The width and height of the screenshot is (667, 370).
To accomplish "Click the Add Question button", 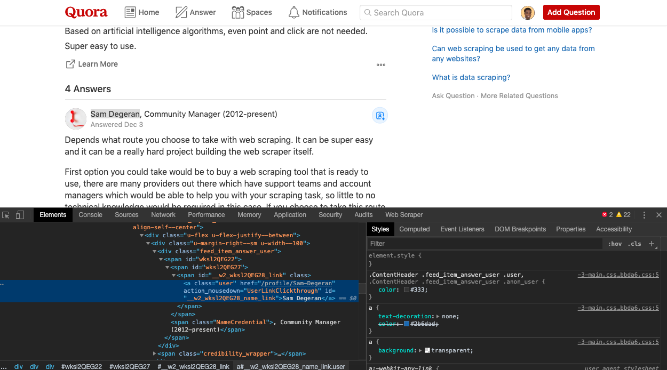I will click(571, 12).
